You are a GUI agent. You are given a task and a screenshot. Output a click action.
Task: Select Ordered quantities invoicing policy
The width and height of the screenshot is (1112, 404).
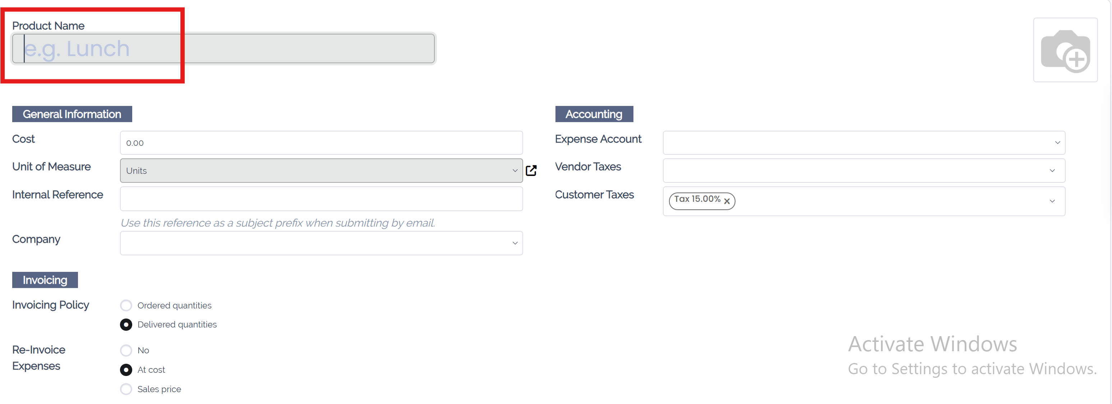[126, 306]
